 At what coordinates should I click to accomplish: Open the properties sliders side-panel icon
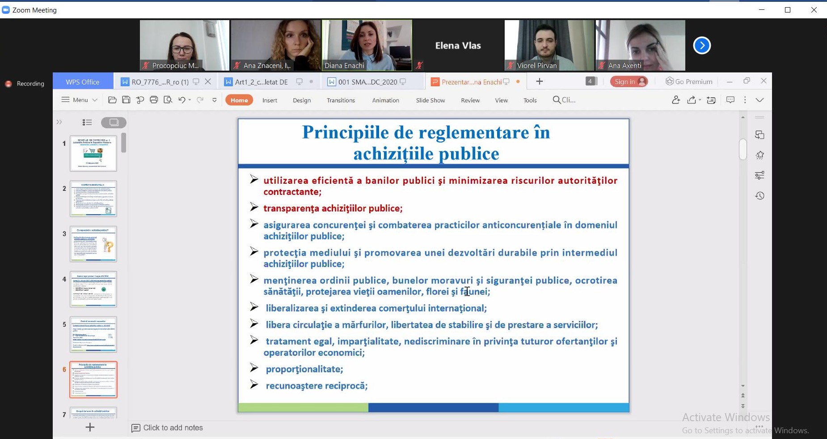coord(759,175)
